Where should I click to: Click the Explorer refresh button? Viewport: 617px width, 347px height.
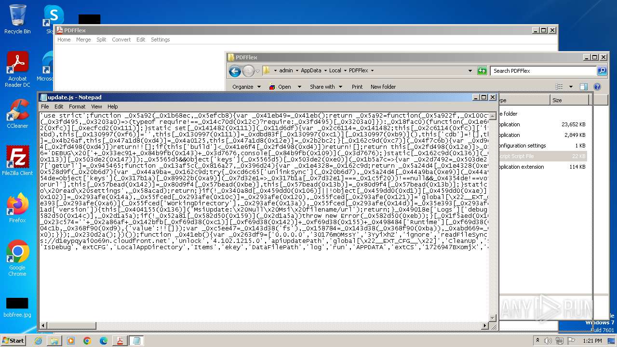(482, 71)
